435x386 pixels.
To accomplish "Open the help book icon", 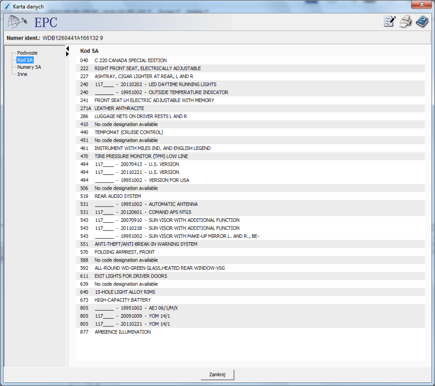I will (x=422, y=22).
